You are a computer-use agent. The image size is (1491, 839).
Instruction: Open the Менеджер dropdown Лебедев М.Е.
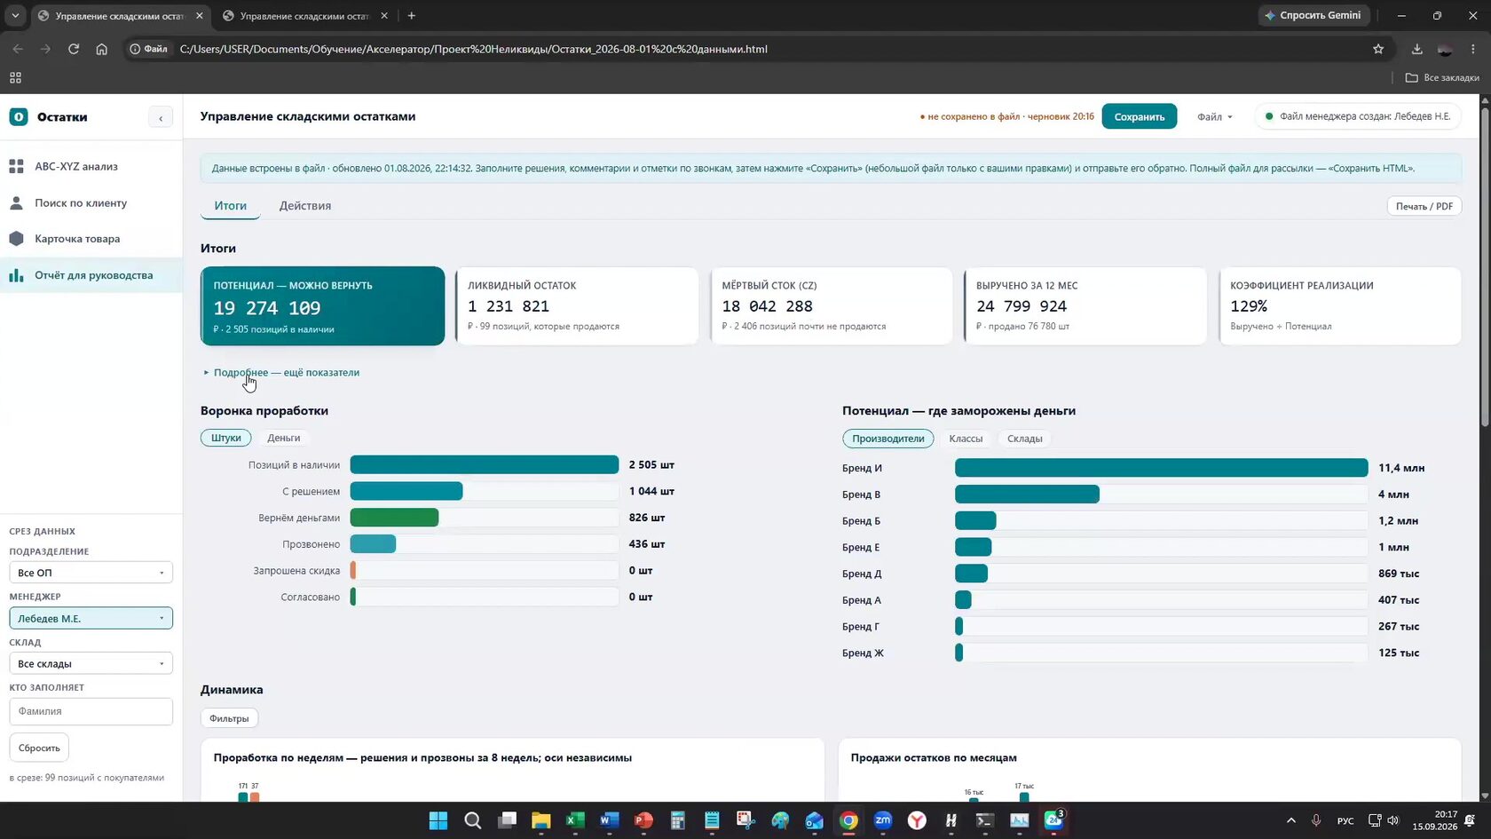(x=91, y=618)
